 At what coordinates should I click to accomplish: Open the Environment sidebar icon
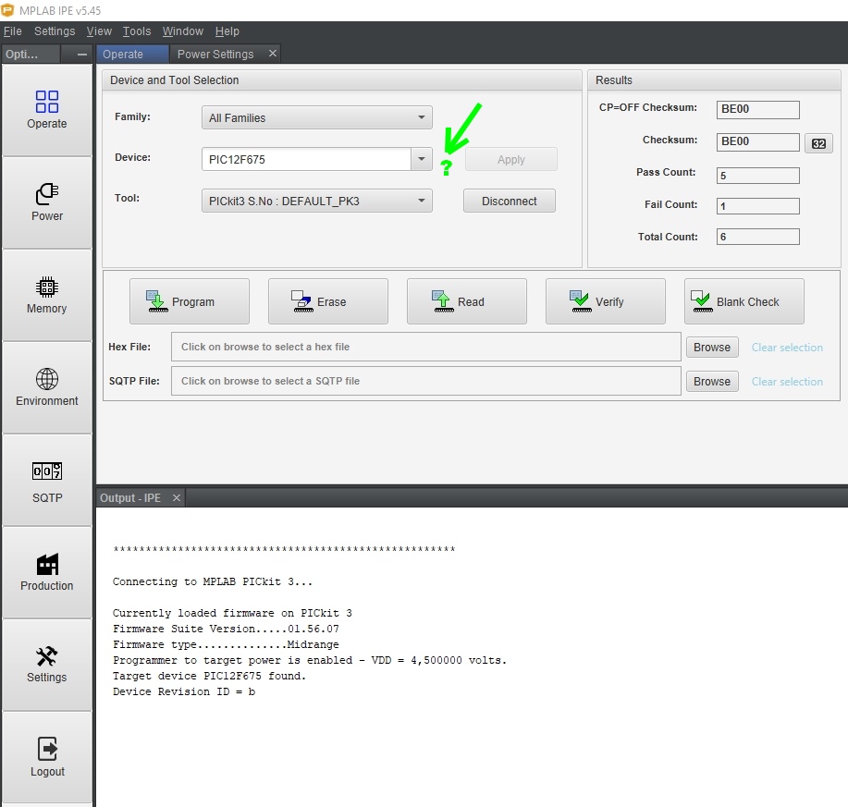pyautogui.click(x=46, y=387)
